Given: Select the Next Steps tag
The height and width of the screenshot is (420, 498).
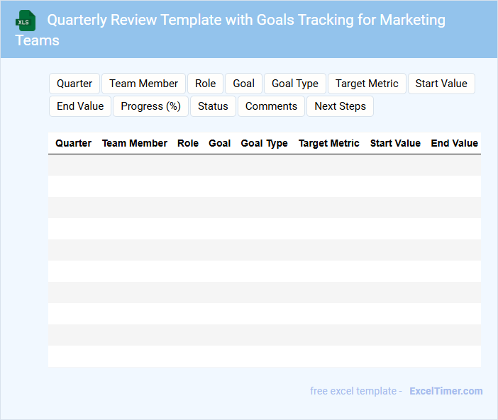Looking at the screenshot, I should (x=340, y=106).
